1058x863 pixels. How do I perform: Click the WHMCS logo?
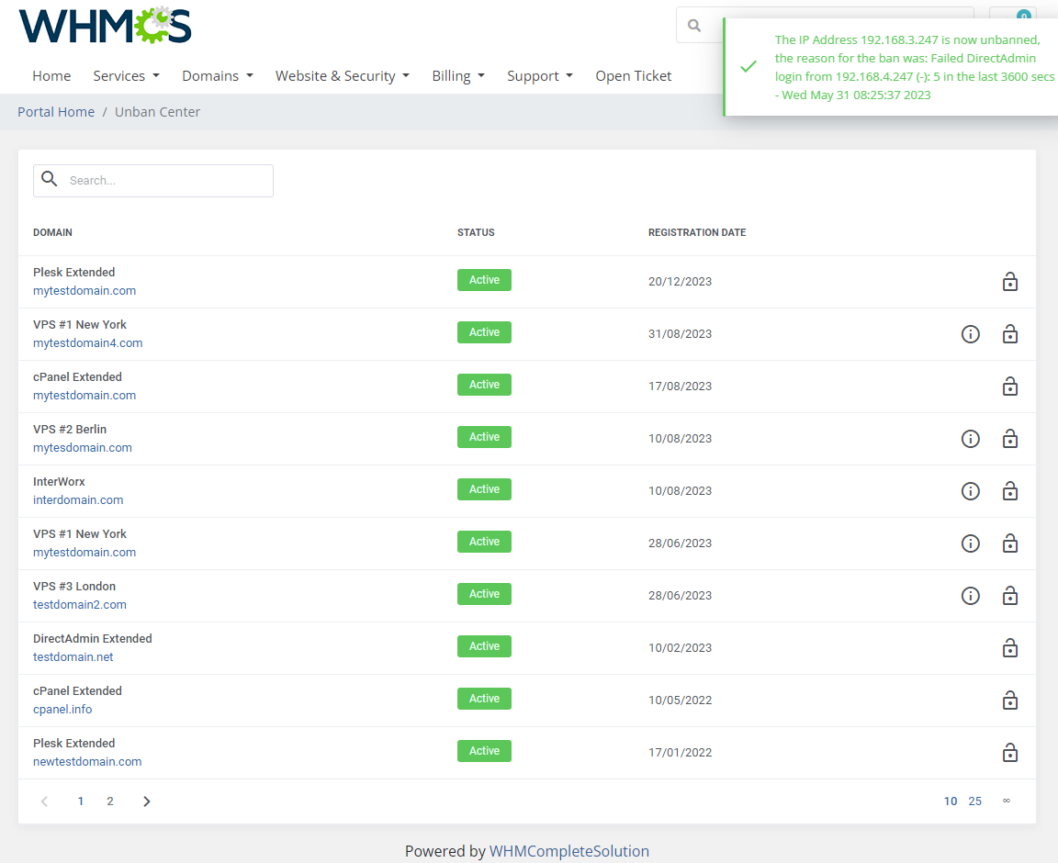tap(104, 25)
